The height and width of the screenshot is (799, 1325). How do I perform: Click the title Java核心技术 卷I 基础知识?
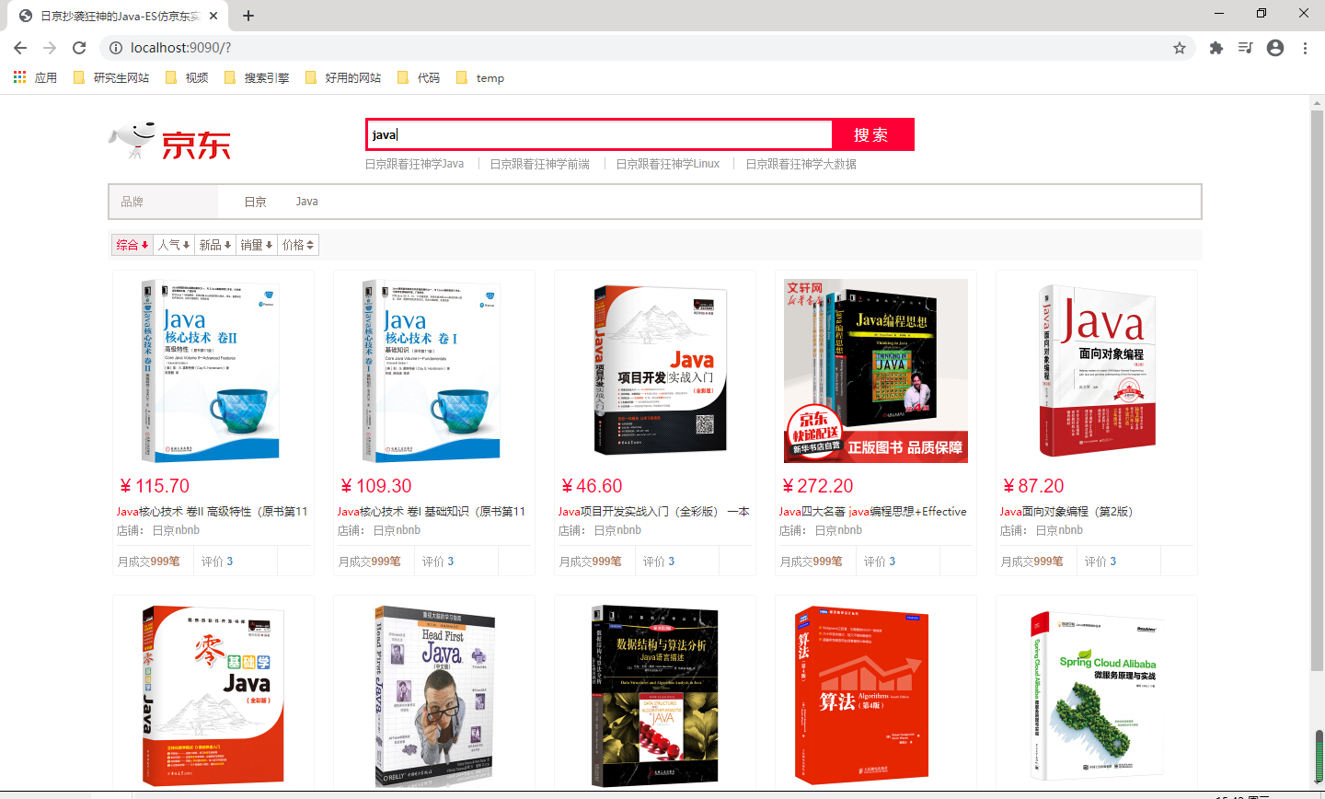[432, 512]
